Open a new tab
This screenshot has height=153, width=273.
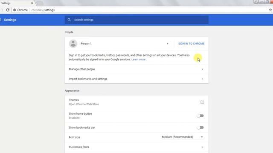[40, 3]
